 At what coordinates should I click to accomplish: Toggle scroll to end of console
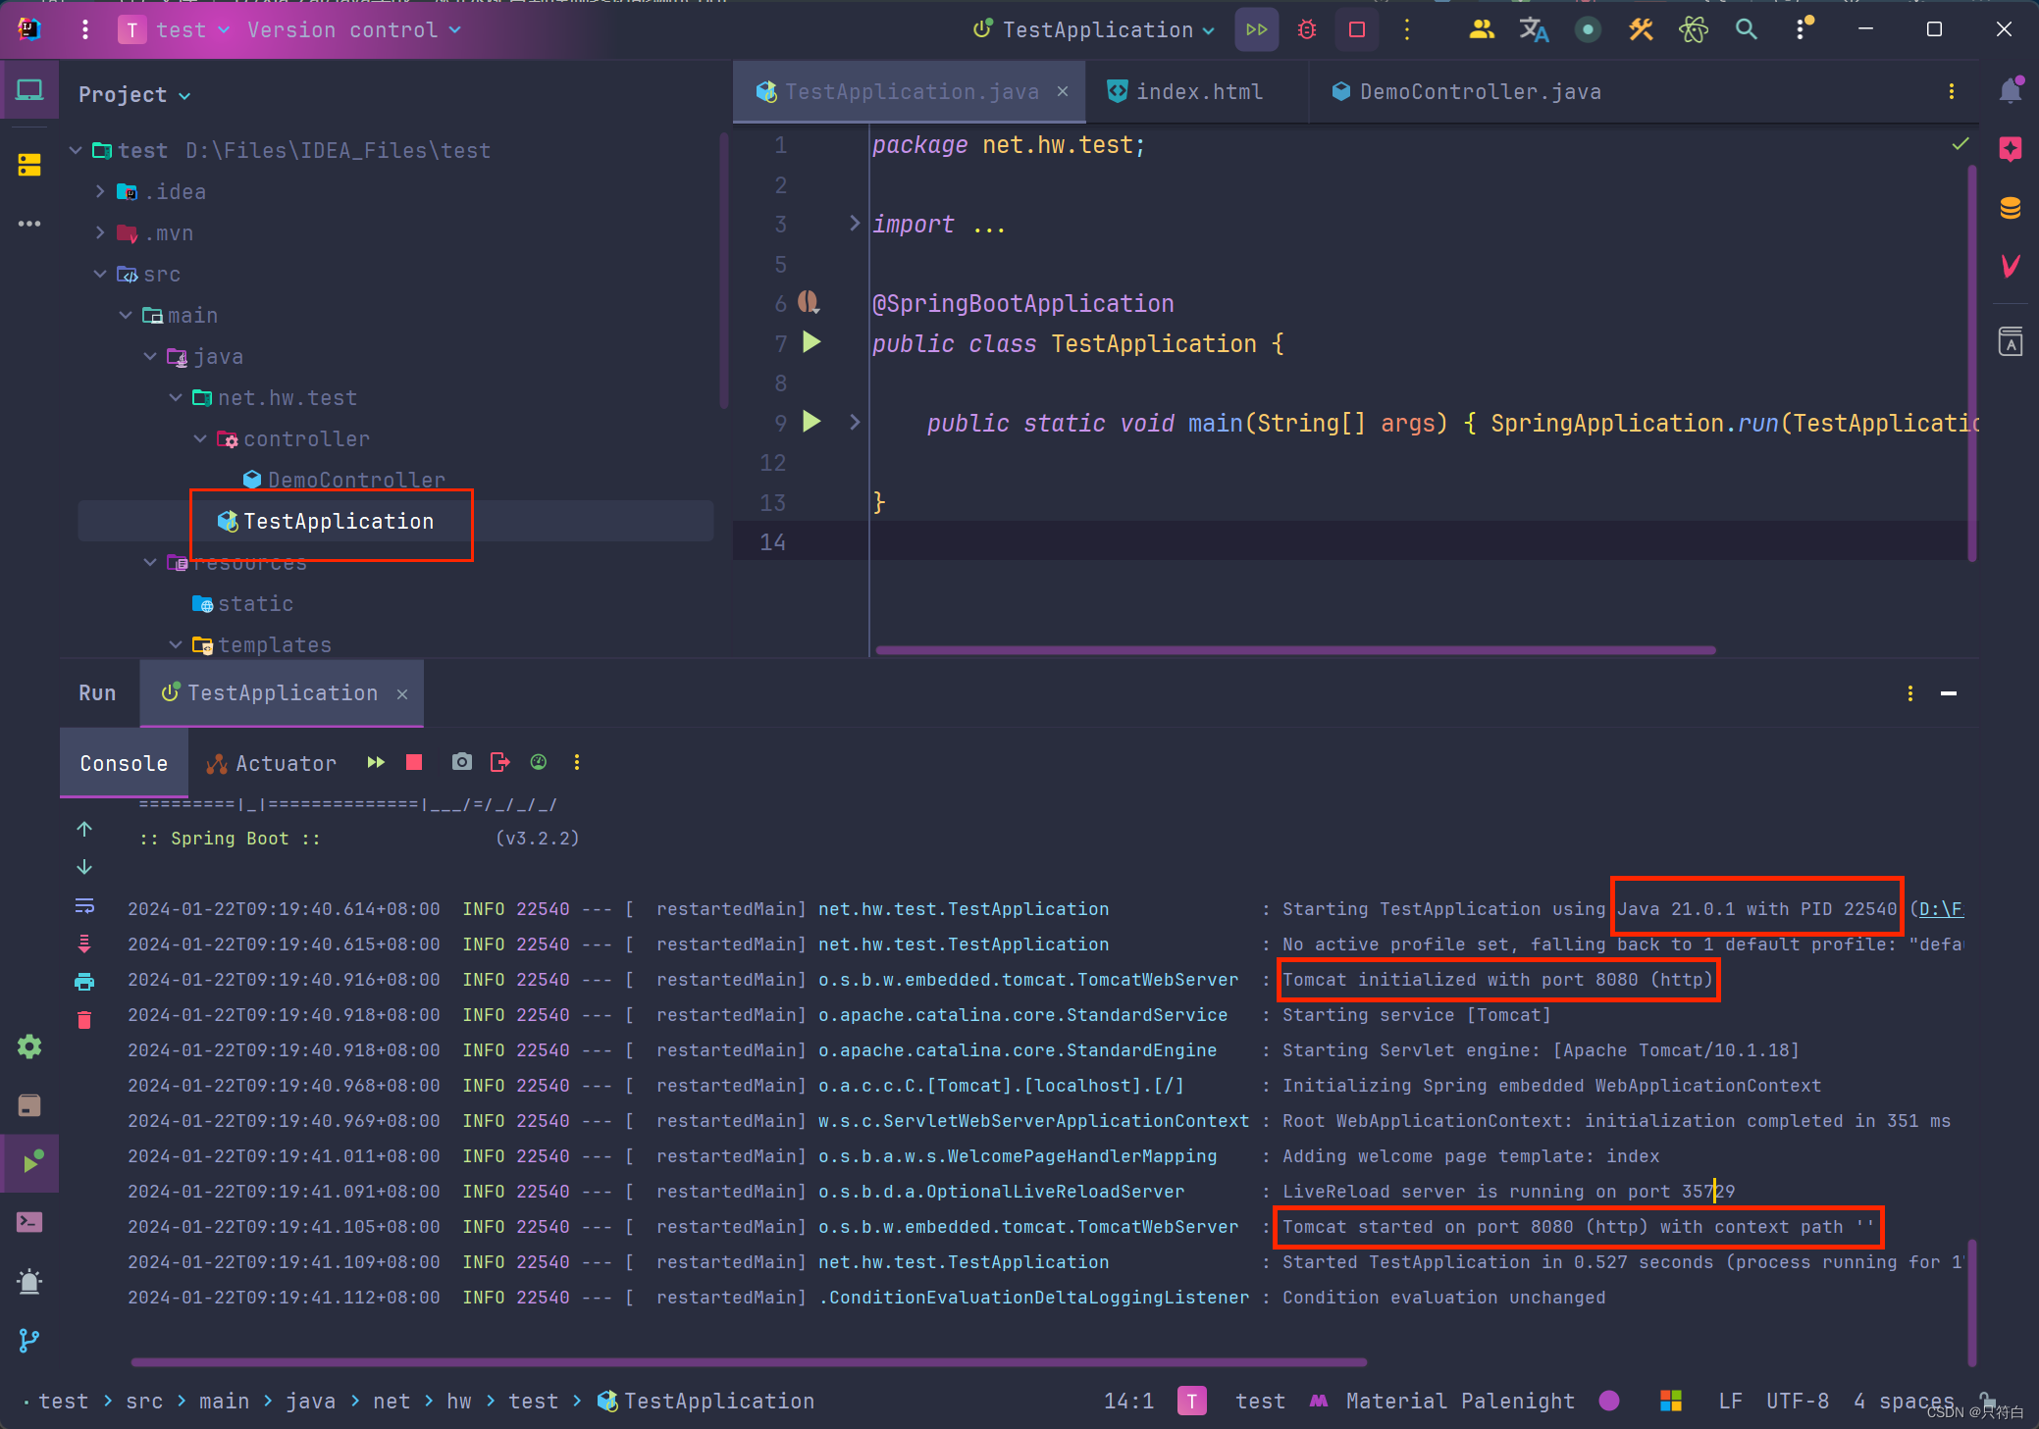pos(84,944)
